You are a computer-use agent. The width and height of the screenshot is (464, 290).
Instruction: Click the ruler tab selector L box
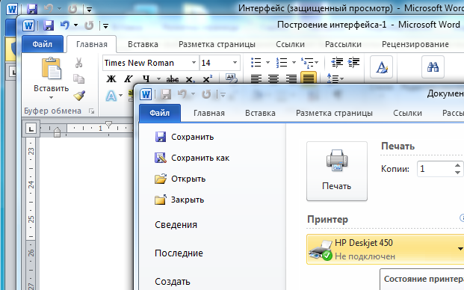(31, 129)
